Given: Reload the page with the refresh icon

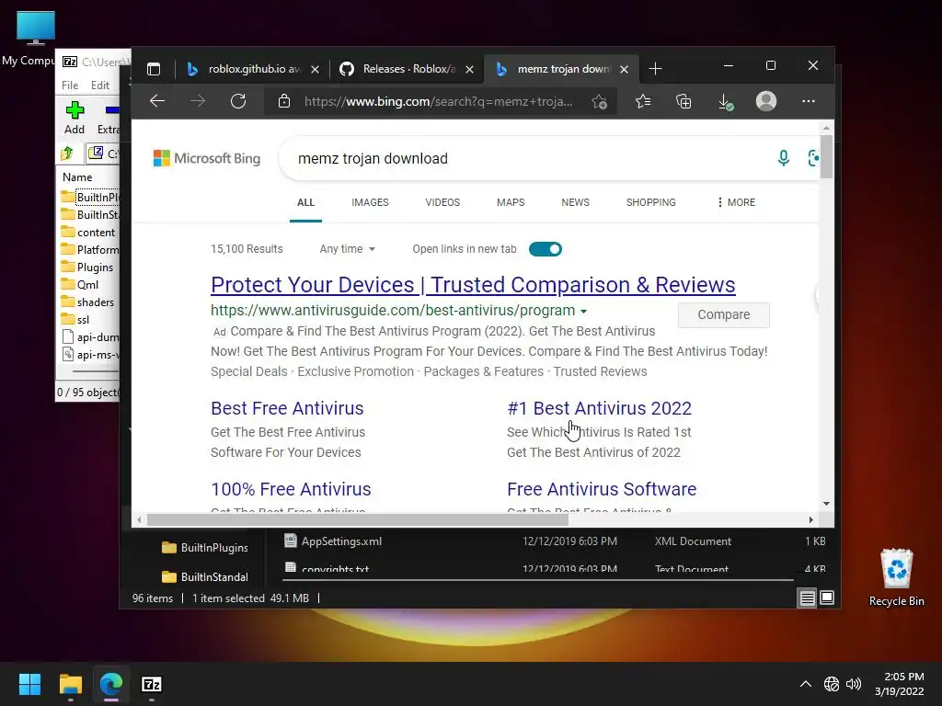Looking at the screenshot, I should tap(238, 101).
